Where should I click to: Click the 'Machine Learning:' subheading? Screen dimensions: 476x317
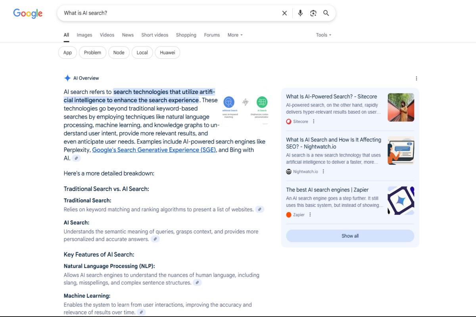tap(87, 296)
